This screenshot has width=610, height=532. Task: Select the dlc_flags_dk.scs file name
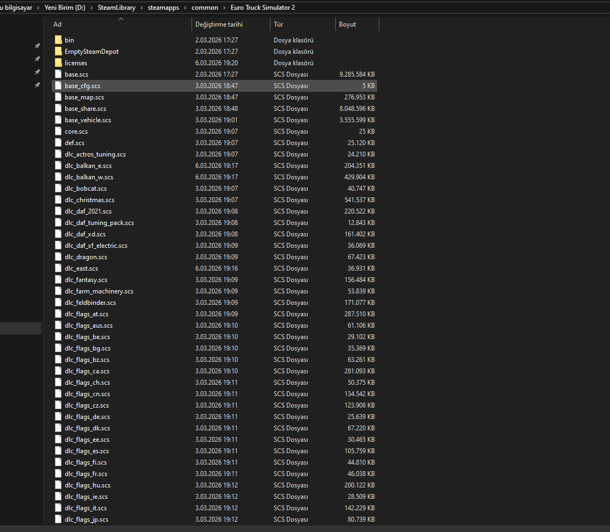[88, 428]
